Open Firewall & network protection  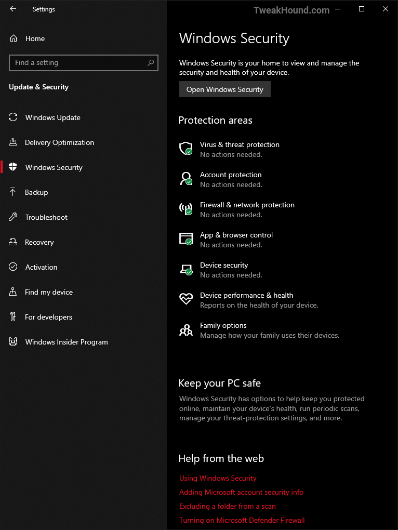(x=247, y=205)
